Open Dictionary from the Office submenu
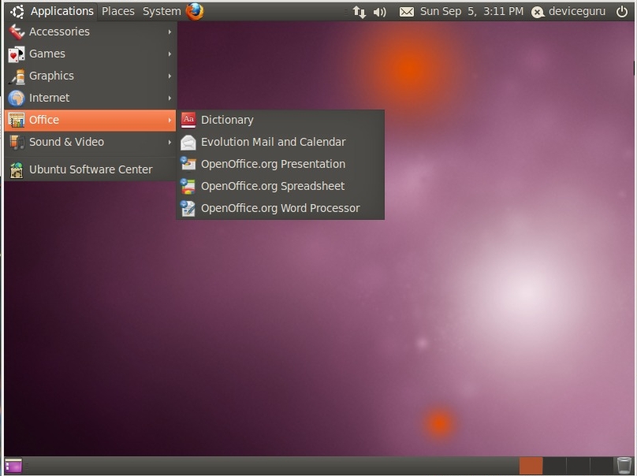Viewport: 637px width, 476px height. pyautogui.click(x=281, y=120)
